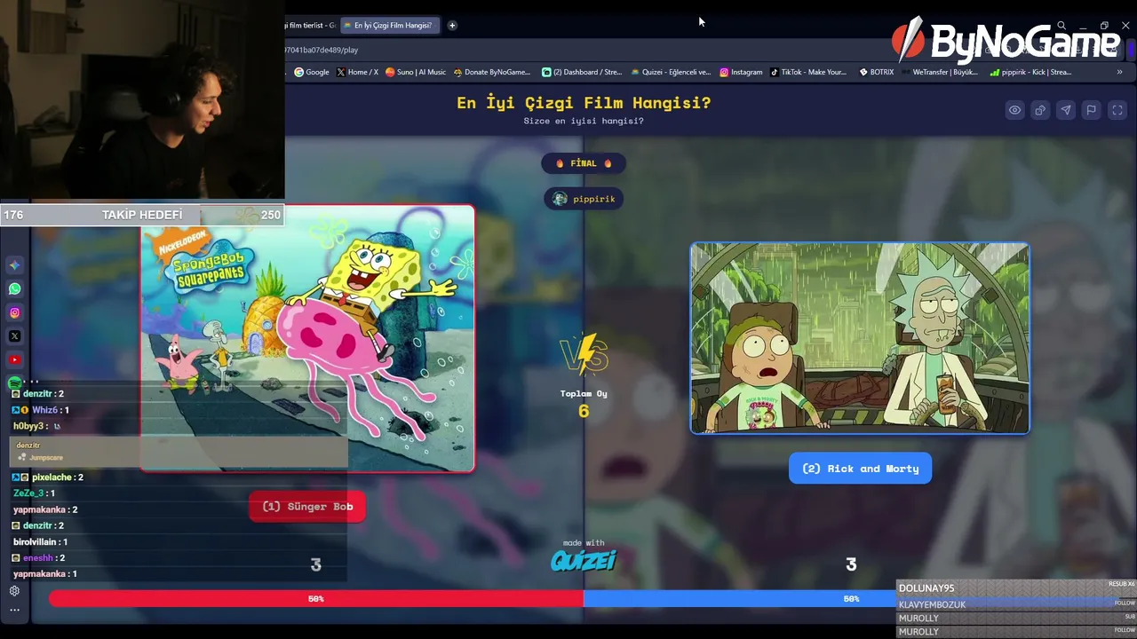Viewport: 1137px width, 639px height.
Task: Open the WeTransfer bookmark
Action: tap(940, 72)
